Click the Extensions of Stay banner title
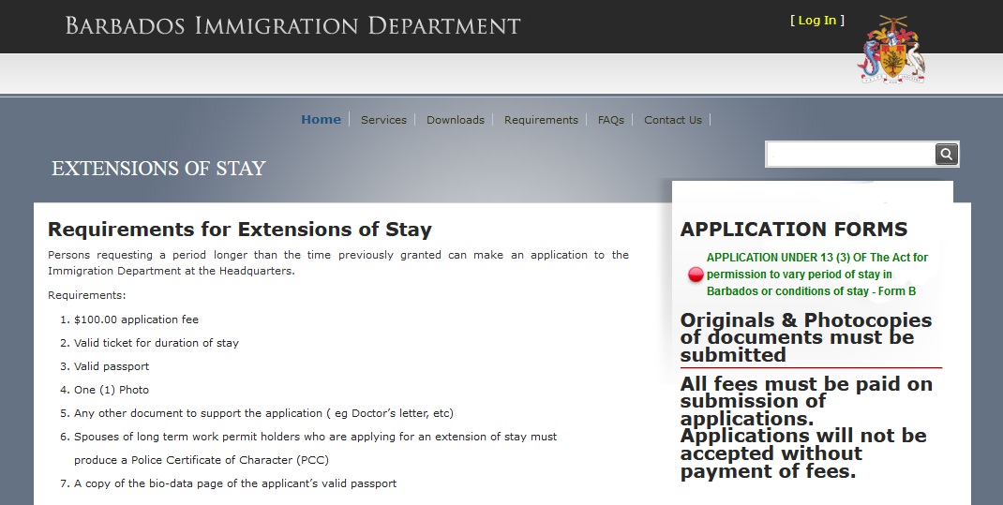This screenshot has height=505, width=1003. 158,169
